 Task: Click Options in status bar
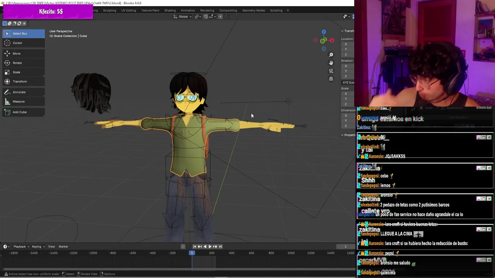click(x=107, y=274)
